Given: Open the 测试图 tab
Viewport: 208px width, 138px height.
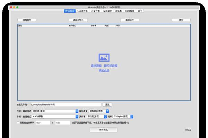Looking at the screenshot, I should click(x=119, y=11).
